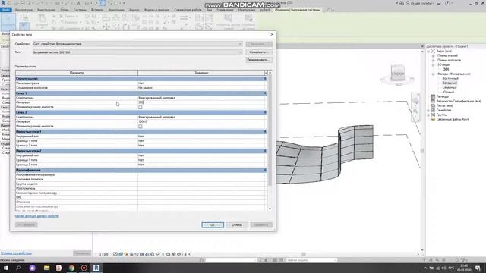Screen dimensions: 486x273
Task: Open Chrome from taskbar
Action: (x=71, y=268)
